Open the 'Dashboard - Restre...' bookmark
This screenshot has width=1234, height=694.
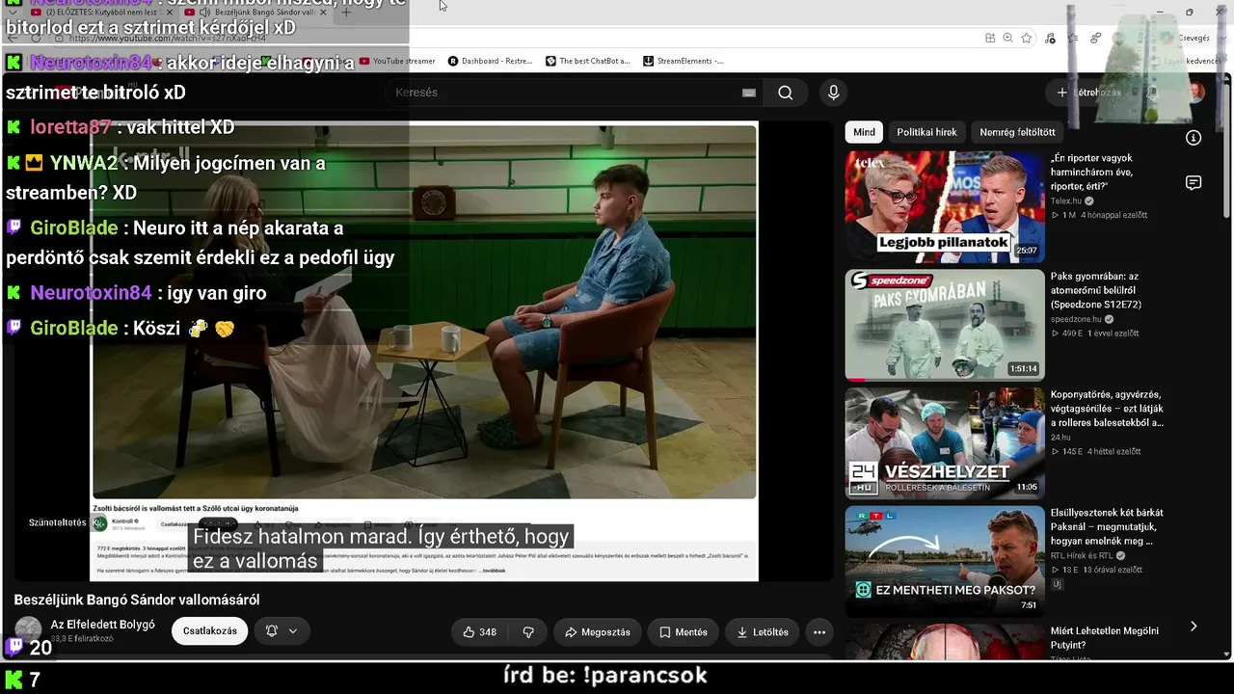tap(490, 61)
